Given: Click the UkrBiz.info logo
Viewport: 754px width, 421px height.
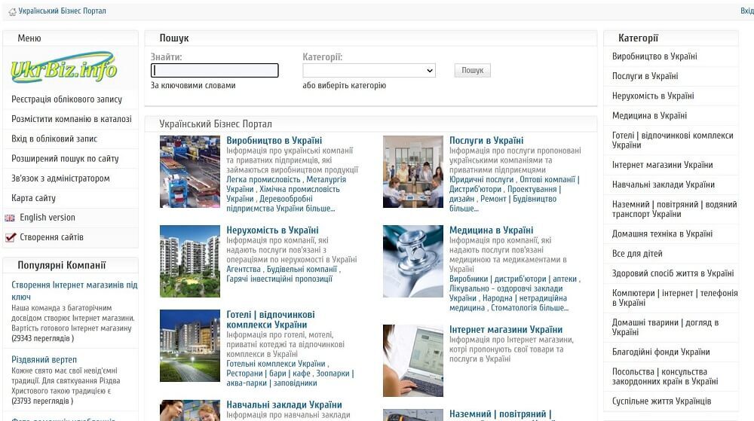Looking at the screenshot, I should coord(63,68).
